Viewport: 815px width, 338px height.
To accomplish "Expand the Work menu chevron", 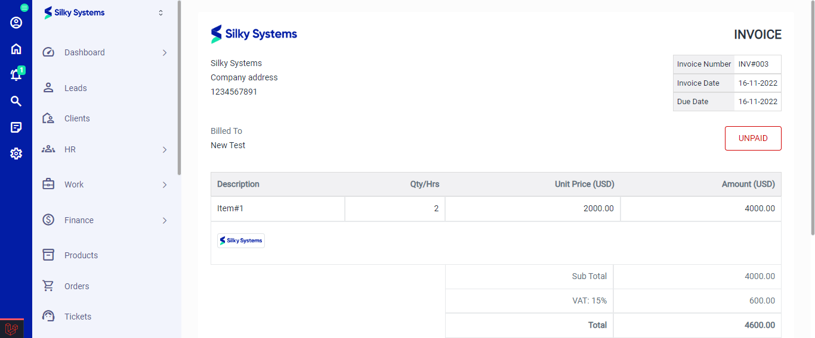I will point(165,184).
